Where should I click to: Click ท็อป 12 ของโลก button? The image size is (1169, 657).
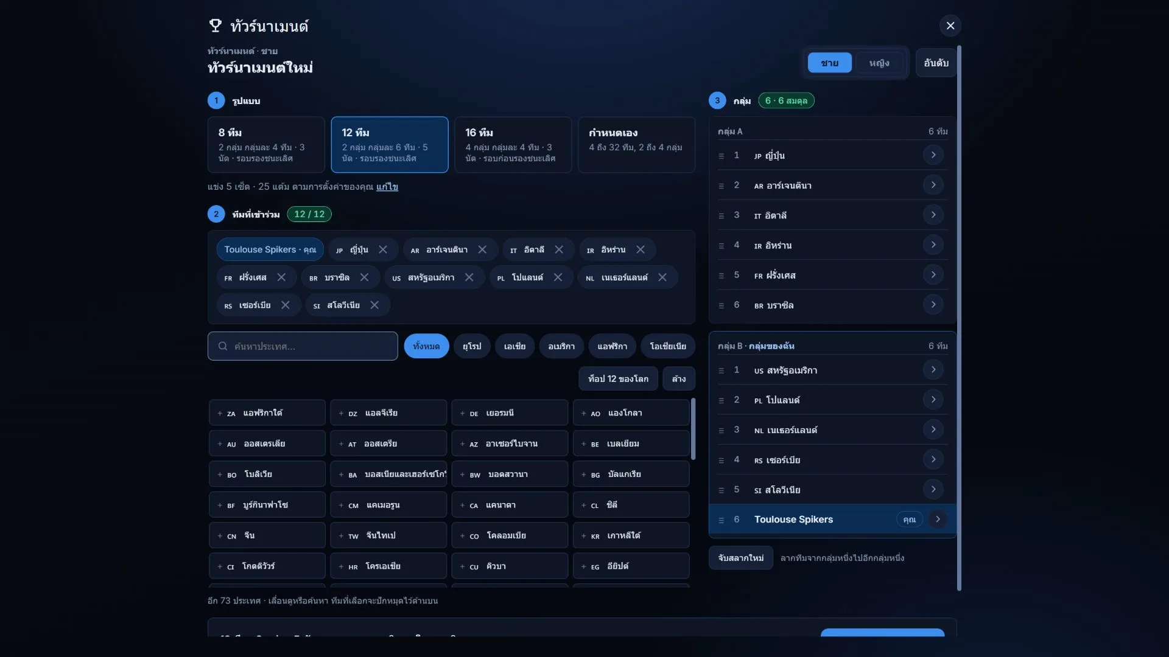tap(618, 379)
